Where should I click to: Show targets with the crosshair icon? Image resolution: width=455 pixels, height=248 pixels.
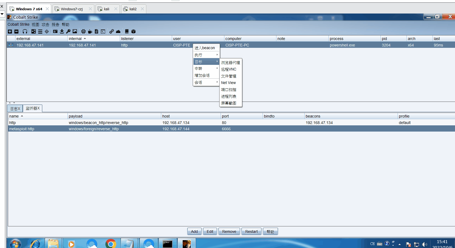(47, 32)
